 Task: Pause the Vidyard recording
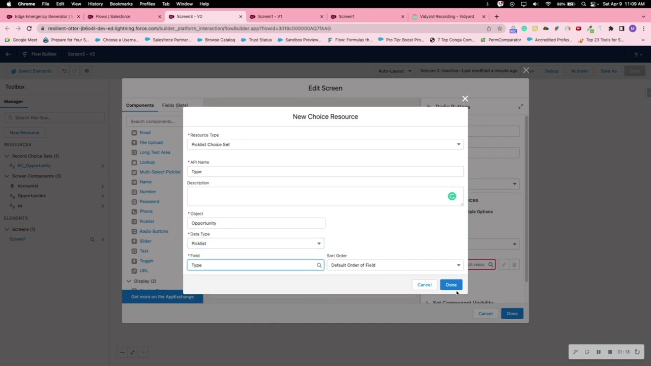(599, 352)
